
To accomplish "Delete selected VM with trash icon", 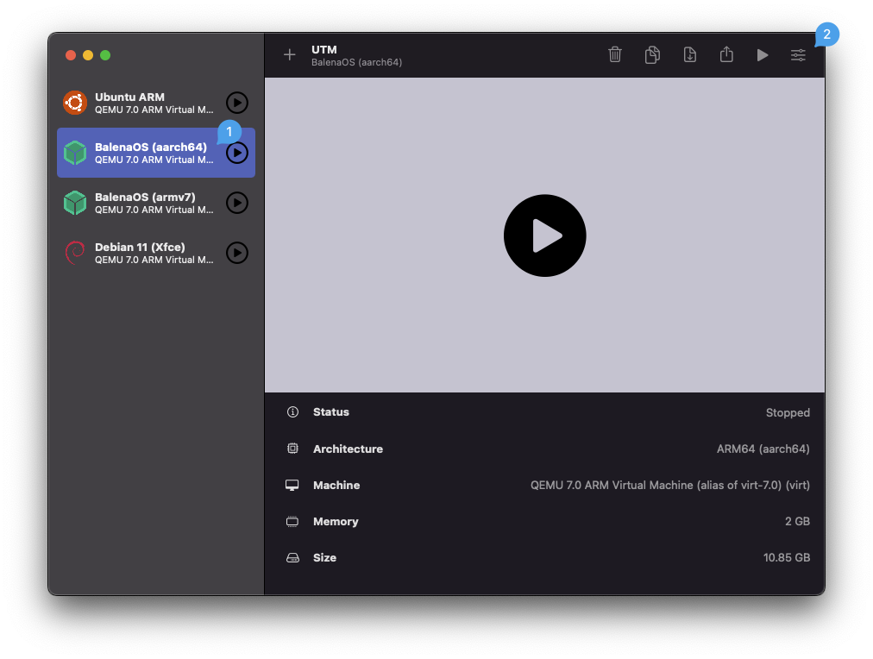I will (615, 54).
